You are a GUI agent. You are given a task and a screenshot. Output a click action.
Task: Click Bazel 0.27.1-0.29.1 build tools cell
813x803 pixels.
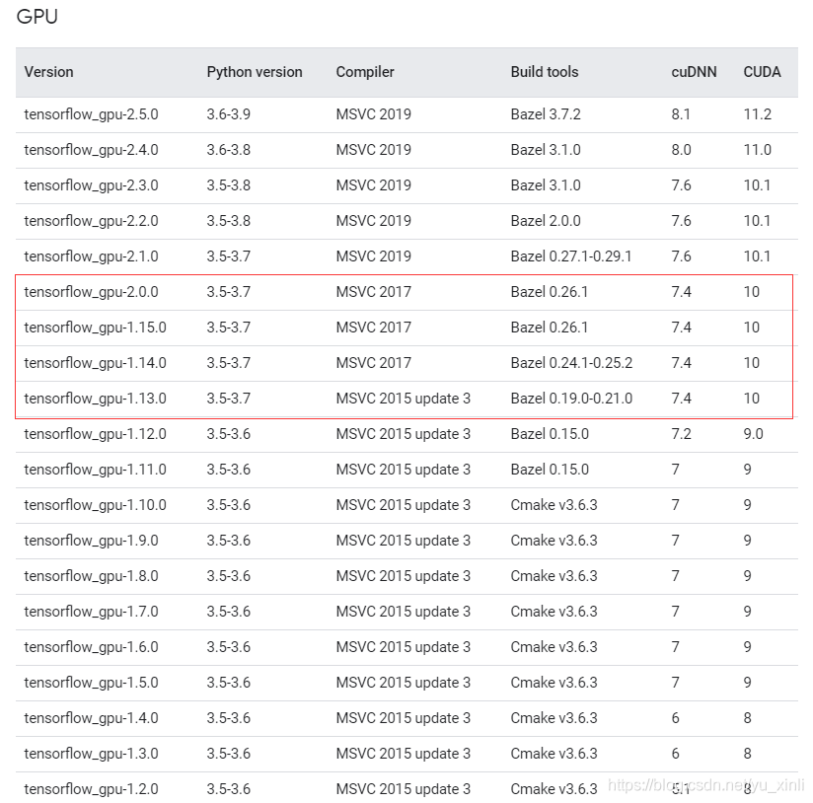click(x=571, y=256)
